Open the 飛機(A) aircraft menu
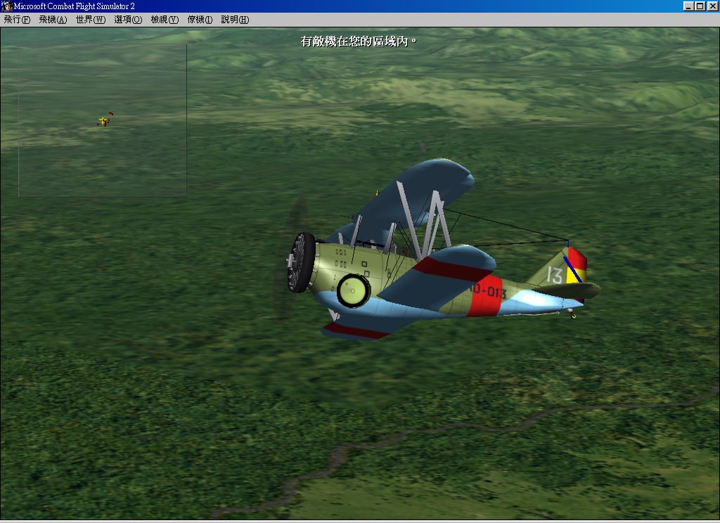Screen dimensions: 720x523 pyautogui.click(x=53, y=20)
